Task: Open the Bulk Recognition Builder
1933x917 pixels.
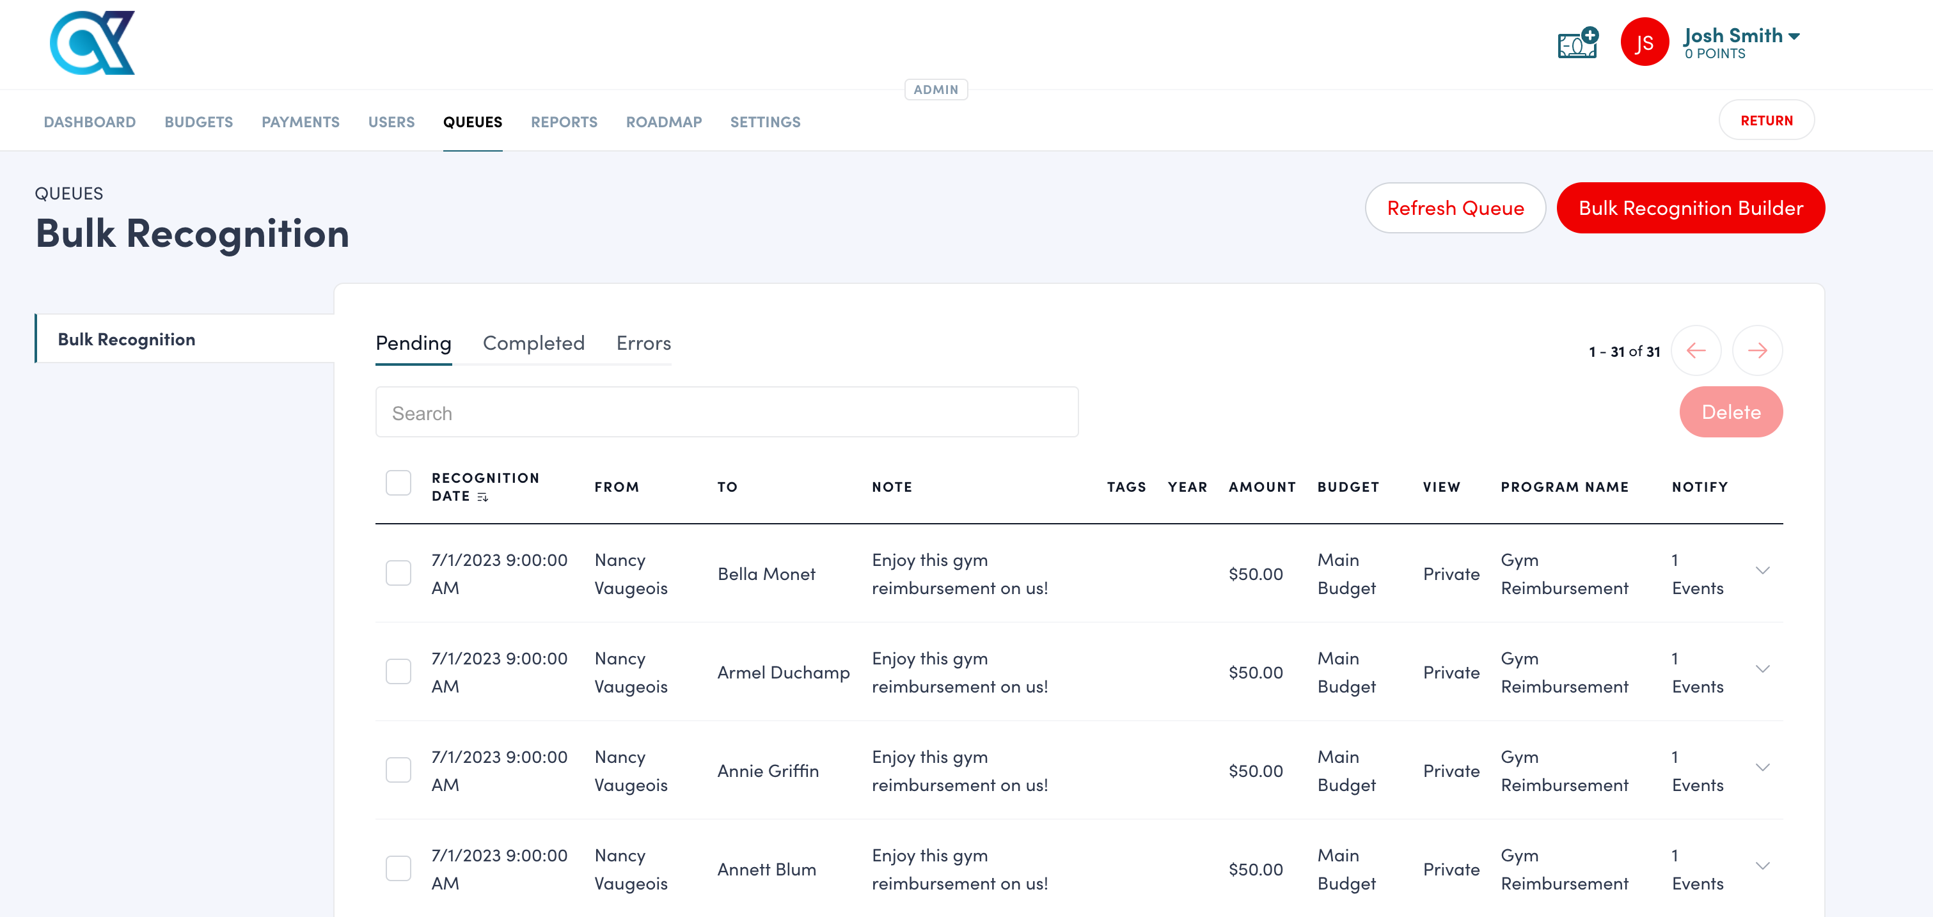Action: (1690, 208)
